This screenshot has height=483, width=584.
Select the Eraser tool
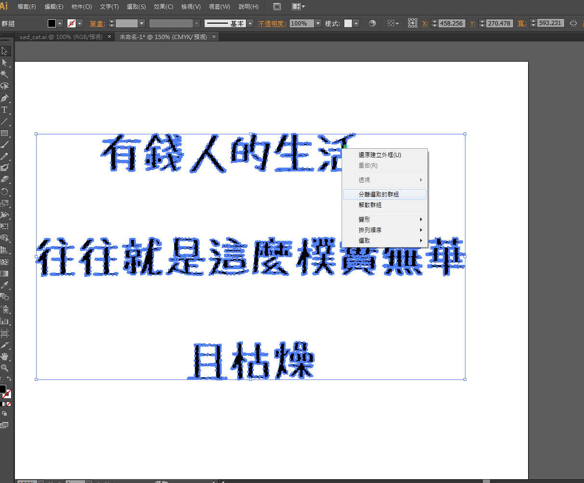[x=4, y=180]
